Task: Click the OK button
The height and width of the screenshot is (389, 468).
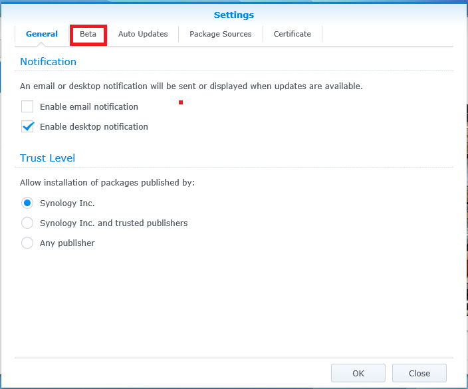Action: tap(358, 373)
